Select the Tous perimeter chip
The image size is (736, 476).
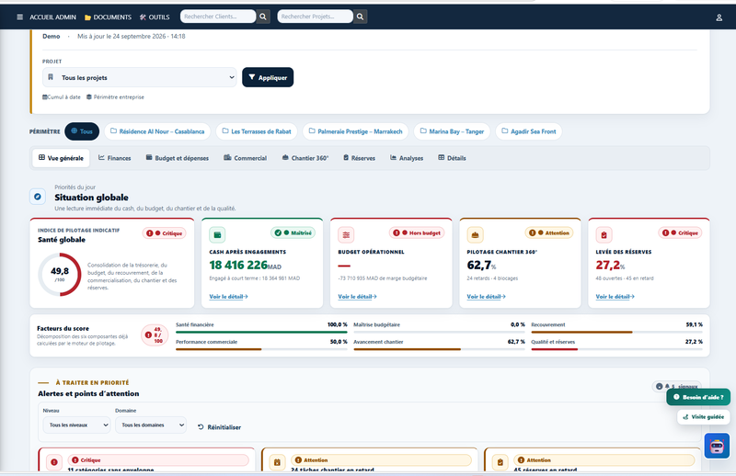[82, 131]
